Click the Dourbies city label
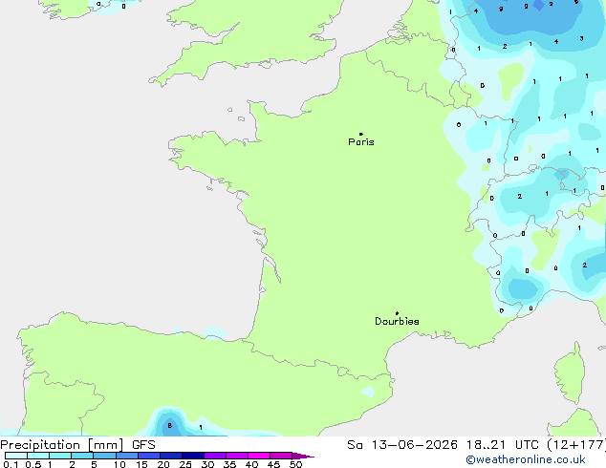The height and width of the screenshot is (468, 606). pos(397,321)
